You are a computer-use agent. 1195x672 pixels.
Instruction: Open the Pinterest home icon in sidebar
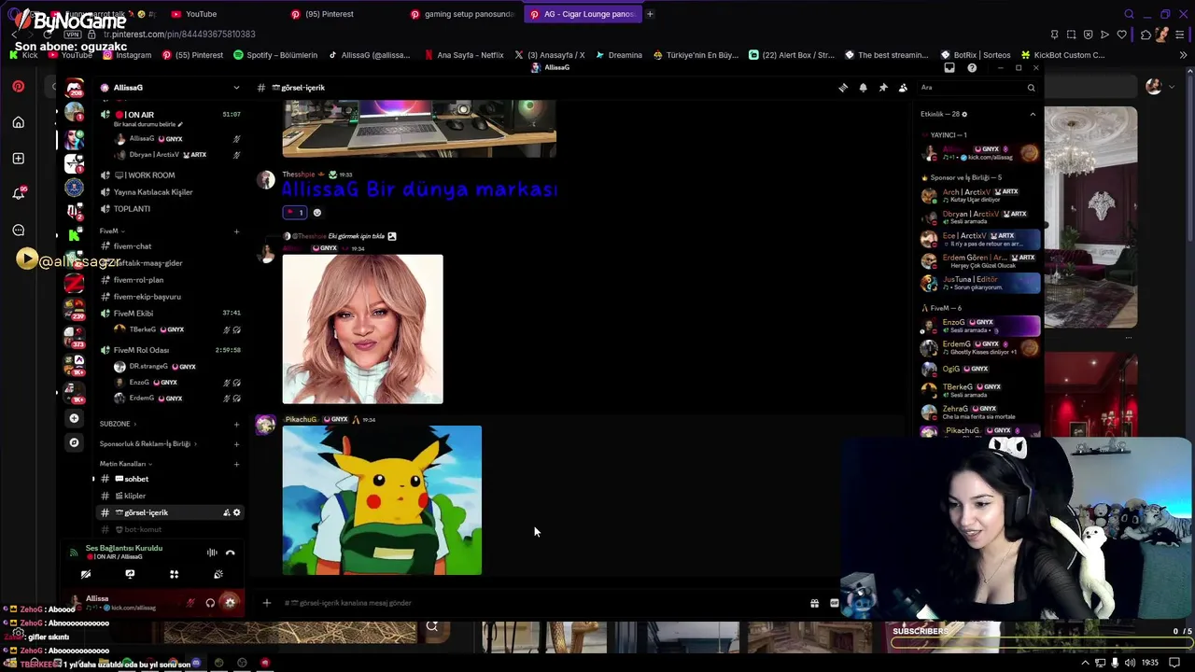18,122
